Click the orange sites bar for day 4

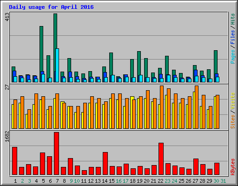point(36,111)
